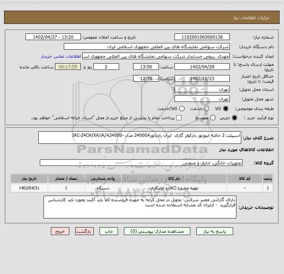Click the response deadline date 1402/04/29
This screenshot has height=274, width=284.
[202, 67]
